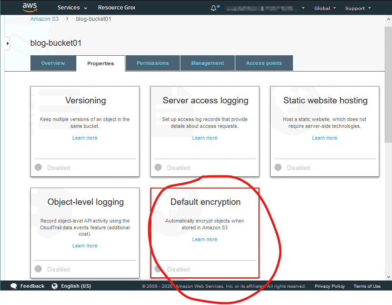Screen dimensions: 392x305
Task: Click the page scrollbar down arrow
Action: pos(388,277)
